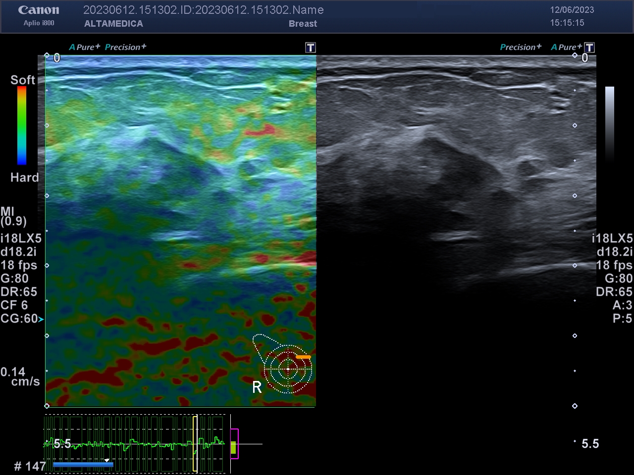Toggle left A Pure+ imaging label
634x475 pixels.
[85, 47]
